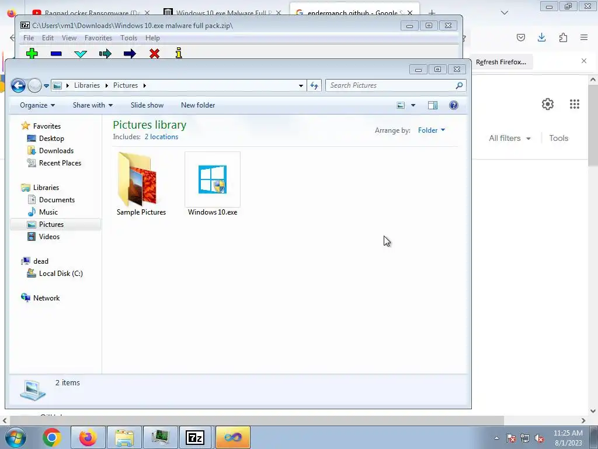Show hidden tray icons arrow
This screenshot has width=598, height=449.
point(496,438)
